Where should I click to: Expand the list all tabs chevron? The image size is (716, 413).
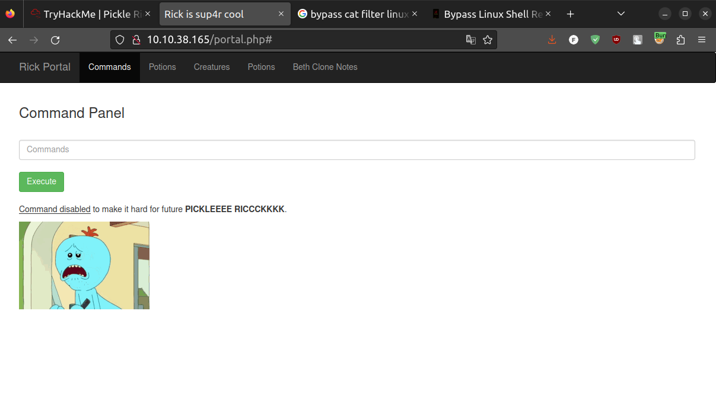[620, 14]
